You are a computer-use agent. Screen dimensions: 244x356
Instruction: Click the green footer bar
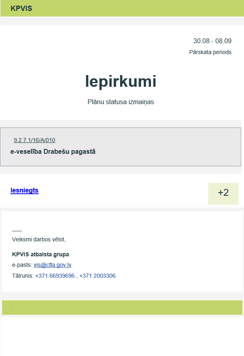(122, 308)
